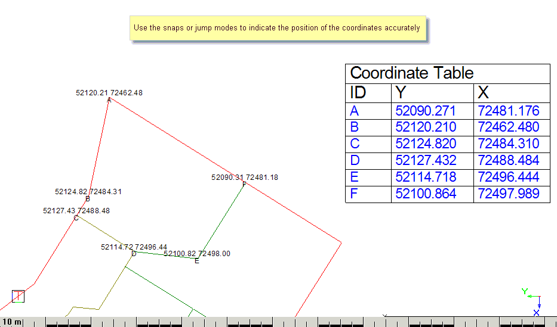Select table cell 72497.989
Screen dimensions: 557x327
pos(512,194)
